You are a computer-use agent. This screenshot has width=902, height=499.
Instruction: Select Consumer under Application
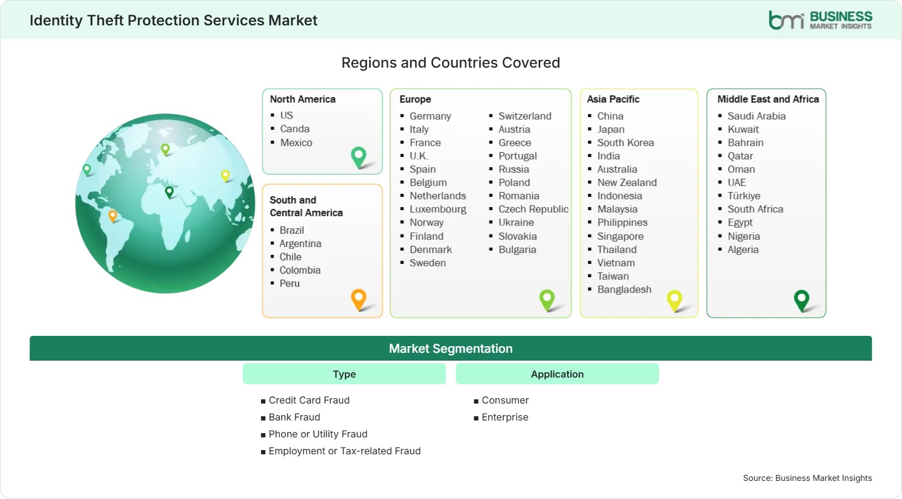pos(505,400)
